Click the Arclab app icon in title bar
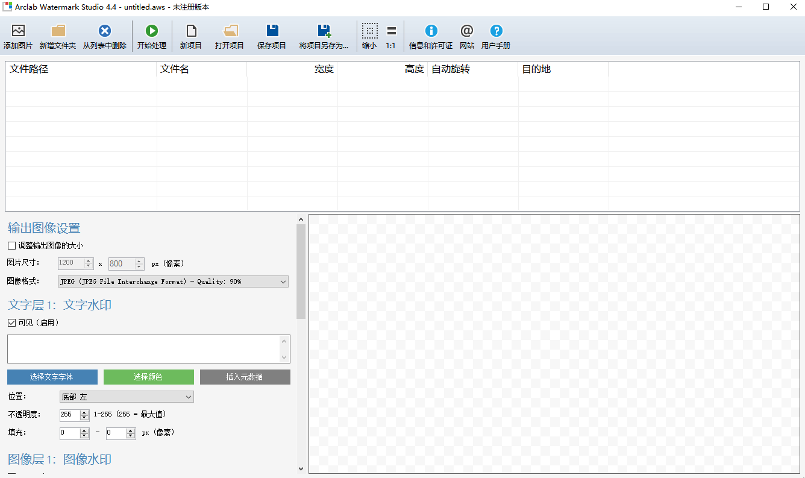805x478 pixels. [7, 7]
